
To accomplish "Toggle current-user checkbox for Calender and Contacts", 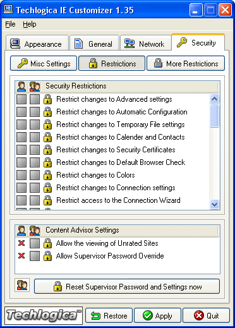I will [x=21, y=137].
